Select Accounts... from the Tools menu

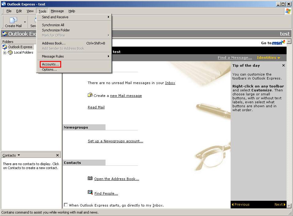click(50, 64)
